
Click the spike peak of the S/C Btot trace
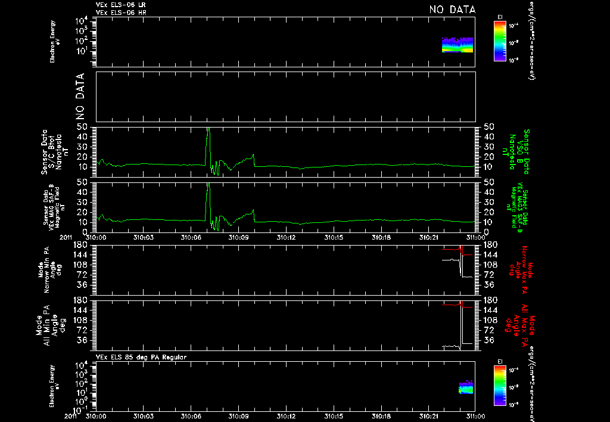point(208,129)
